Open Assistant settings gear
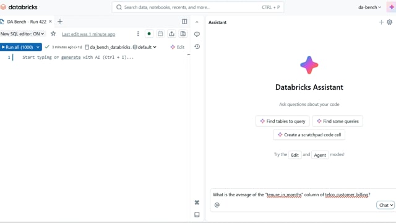396x223 pixels. pyautogui.click(x=389, y=22)
